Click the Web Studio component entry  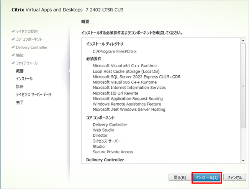(103, 130)
